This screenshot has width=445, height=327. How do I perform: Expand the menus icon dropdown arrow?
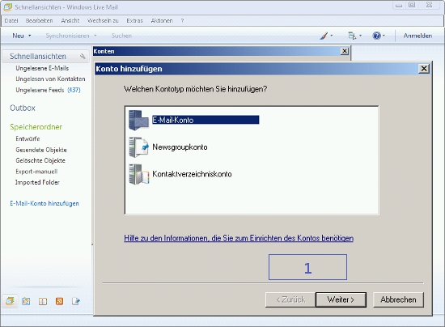point(360,36)
